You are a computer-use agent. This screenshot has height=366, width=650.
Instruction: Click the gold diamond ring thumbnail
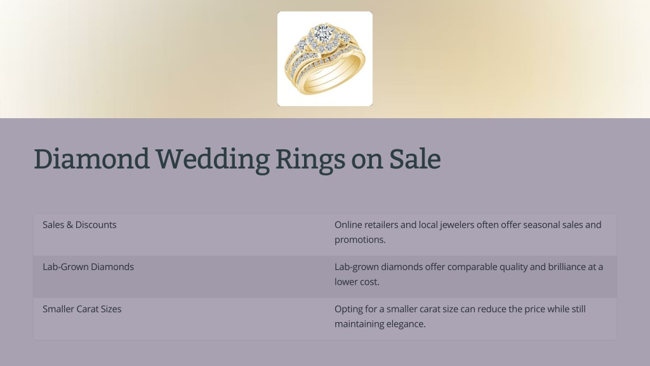point(325,59)
